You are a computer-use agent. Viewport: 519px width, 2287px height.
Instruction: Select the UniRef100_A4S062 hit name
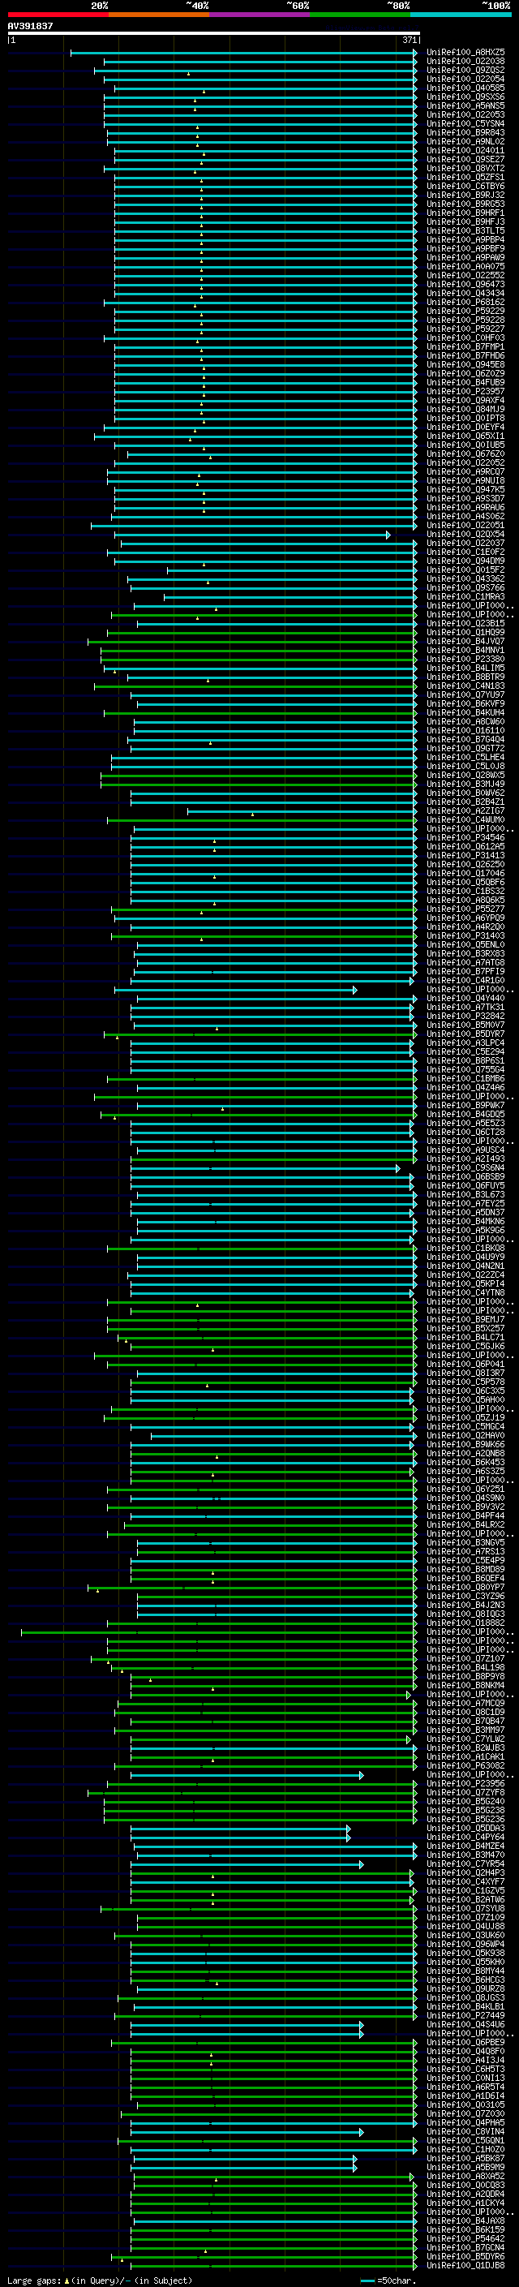pos(465,516)
